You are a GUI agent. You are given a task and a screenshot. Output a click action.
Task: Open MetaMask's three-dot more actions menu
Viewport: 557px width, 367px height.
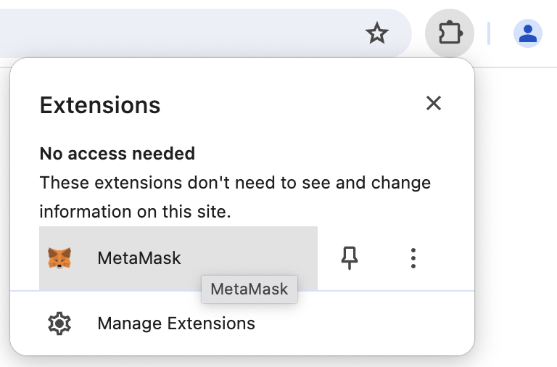(x=413, y=257)
